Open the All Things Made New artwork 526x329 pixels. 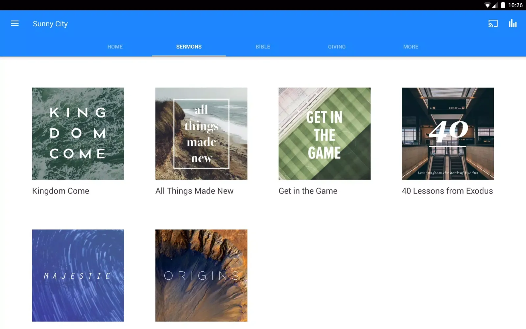(201, 134)
